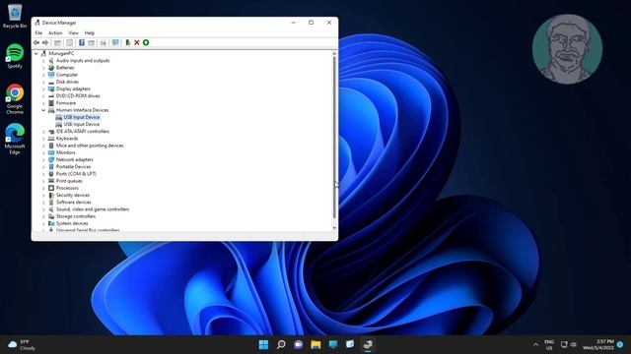Viewport: 631px width, 354px height.
Task: Open the purple Teams Chat taskbar icon
Action: (x=298, y=344)
